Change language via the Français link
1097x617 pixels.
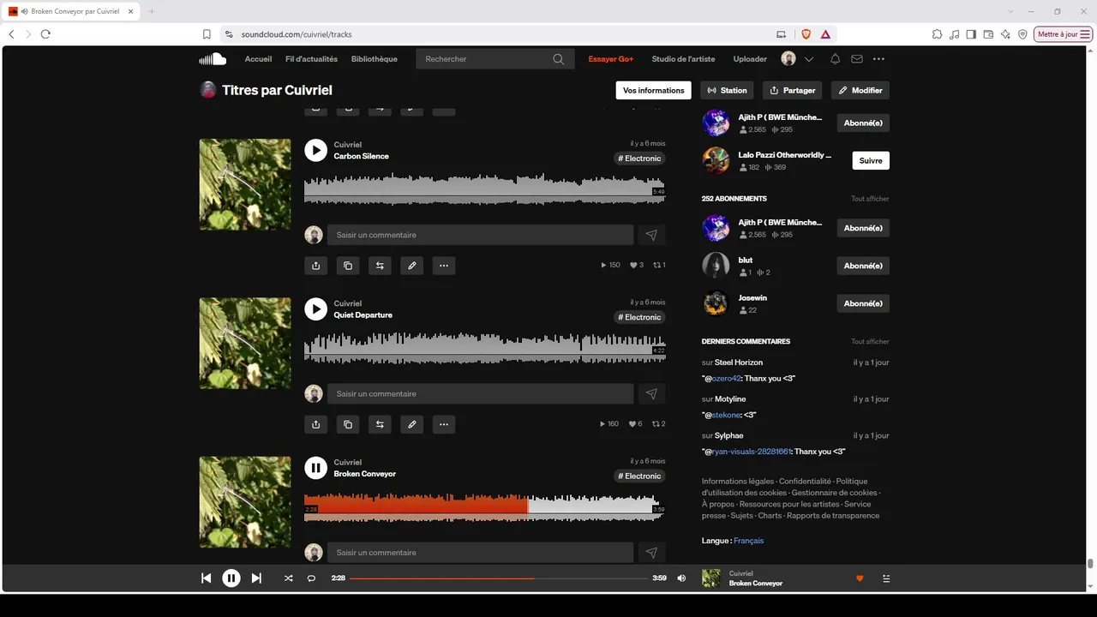coord(748,541)
